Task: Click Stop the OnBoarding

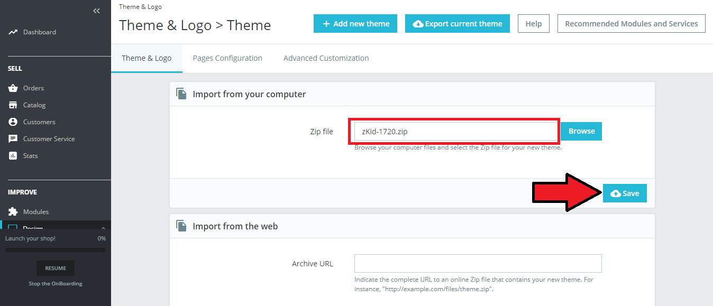Action: click(x=55, y=283)
